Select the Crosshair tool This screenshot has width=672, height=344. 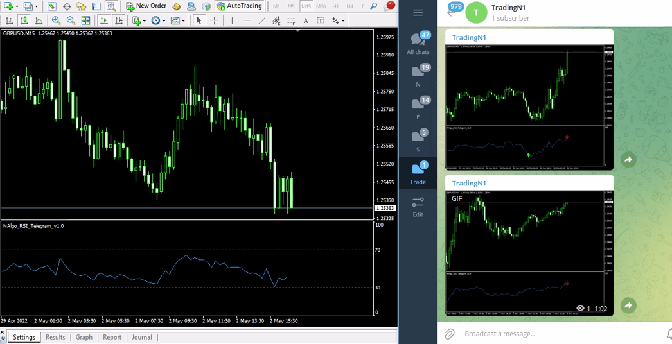[x=215, y=20]
